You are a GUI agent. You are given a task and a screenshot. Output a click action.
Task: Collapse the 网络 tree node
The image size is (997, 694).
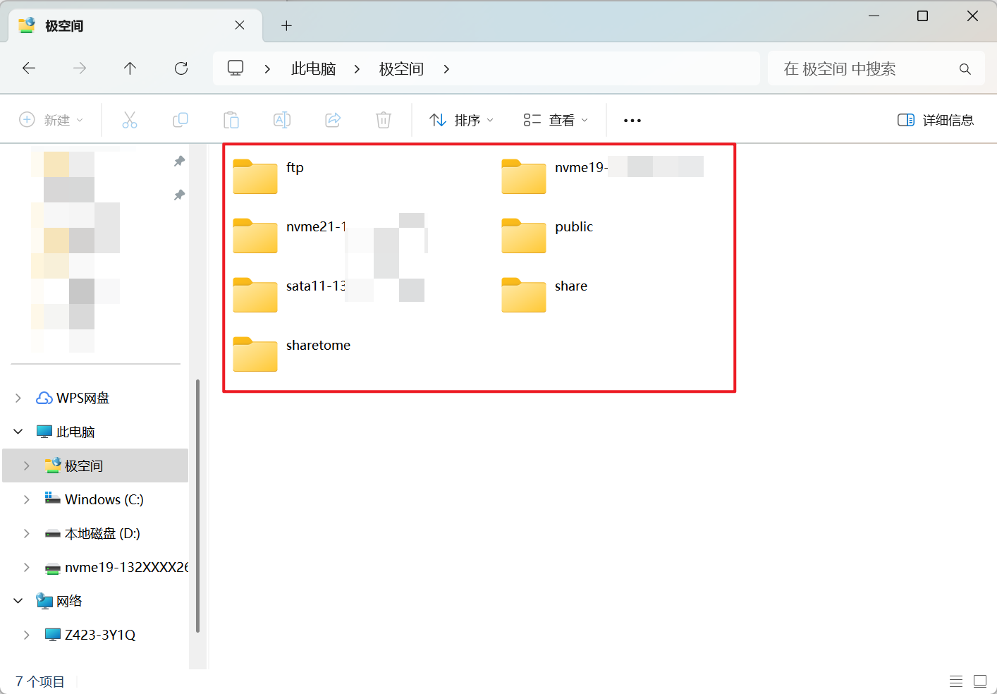click(18, 601)
